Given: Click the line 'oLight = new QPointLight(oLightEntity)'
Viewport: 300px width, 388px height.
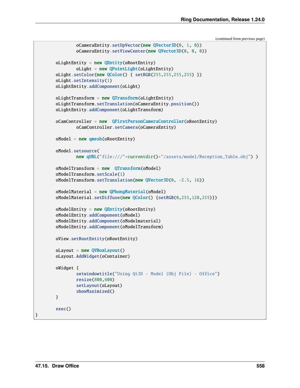Looking at the screenshot, I should [125, 69].
